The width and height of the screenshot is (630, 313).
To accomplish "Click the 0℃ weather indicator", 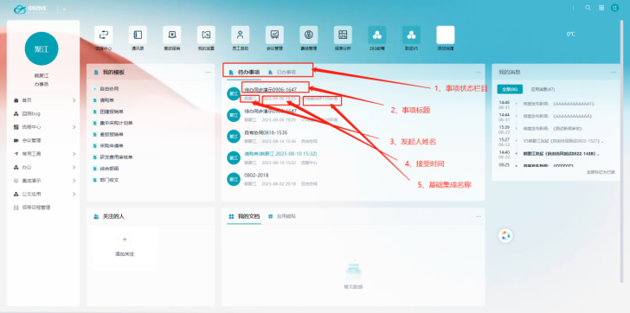I will click(571, 35).
